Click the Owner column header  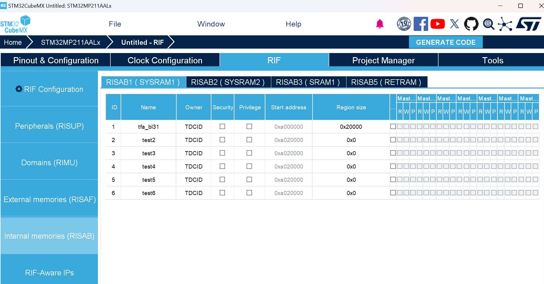tap(194, 107)
